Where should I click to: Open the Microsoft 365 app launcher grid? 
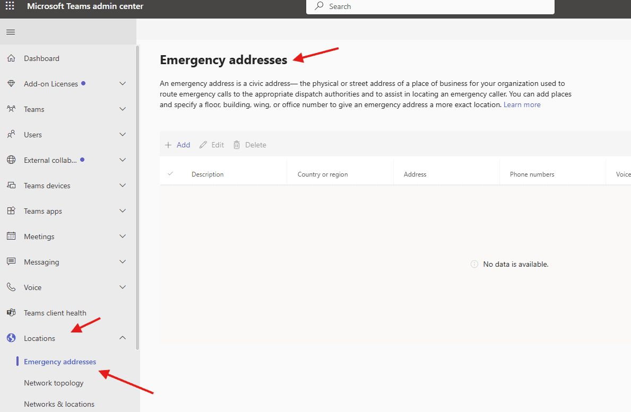coord(9,6)
